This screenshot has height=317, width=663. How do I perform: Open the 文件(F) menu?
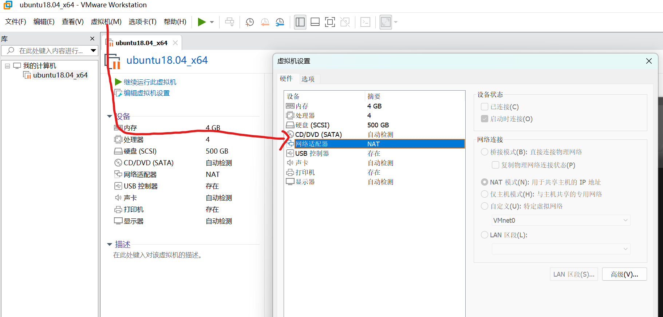pos(16,22)
